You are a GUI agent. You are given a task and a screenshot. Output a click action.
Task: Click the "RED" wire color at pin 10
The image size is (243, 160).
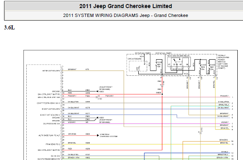(70, 93)
